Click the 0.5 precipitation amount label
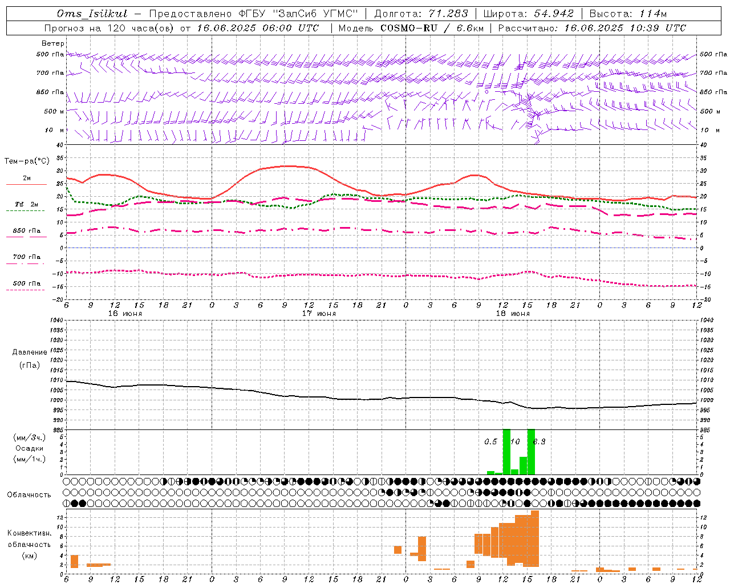 pyautogui.click(x=490, y=441)
